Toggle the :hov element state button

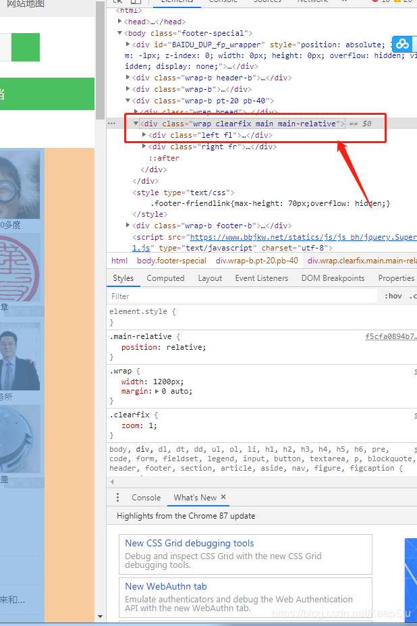coord(393,296)
